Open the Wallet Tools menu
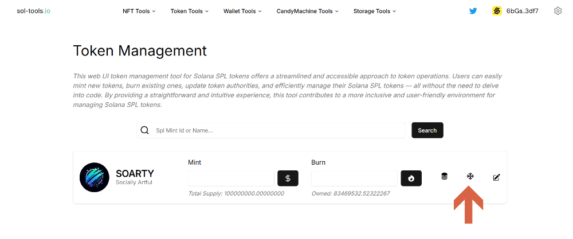The image size is (573, 239). 242,11
